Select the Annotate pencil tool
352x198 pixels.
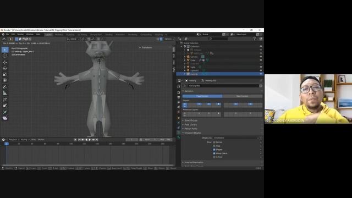[x=5, y=87]
